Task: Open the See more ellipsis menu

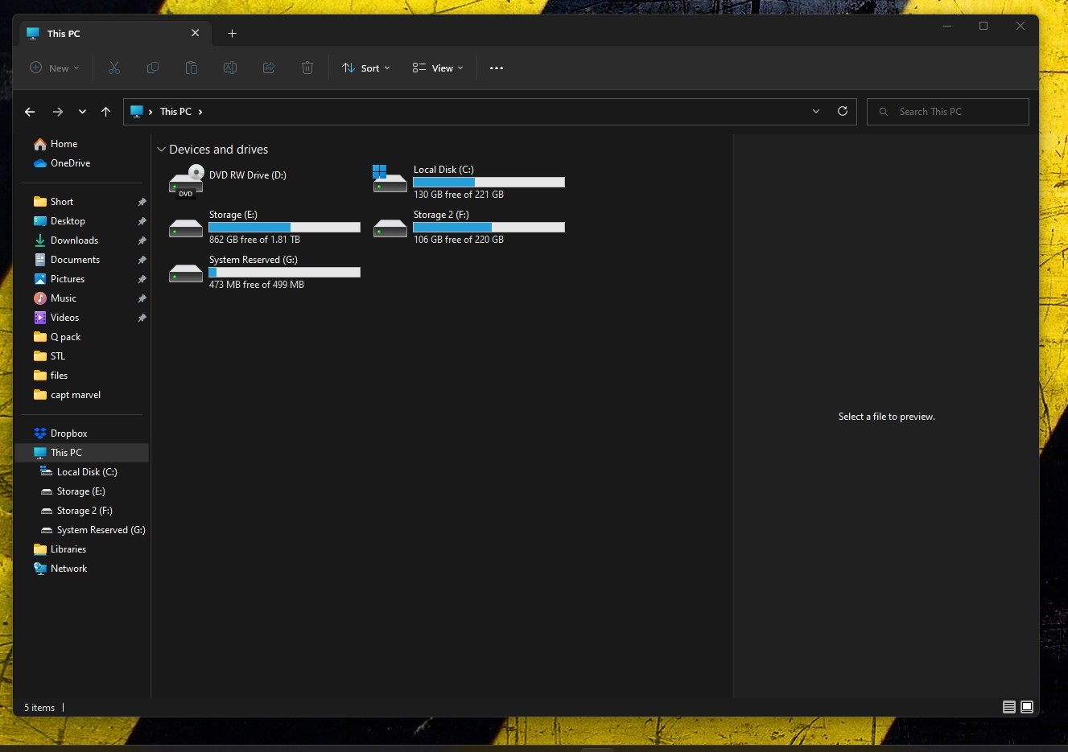Action: pyautogui.click(x=497, y=68)
